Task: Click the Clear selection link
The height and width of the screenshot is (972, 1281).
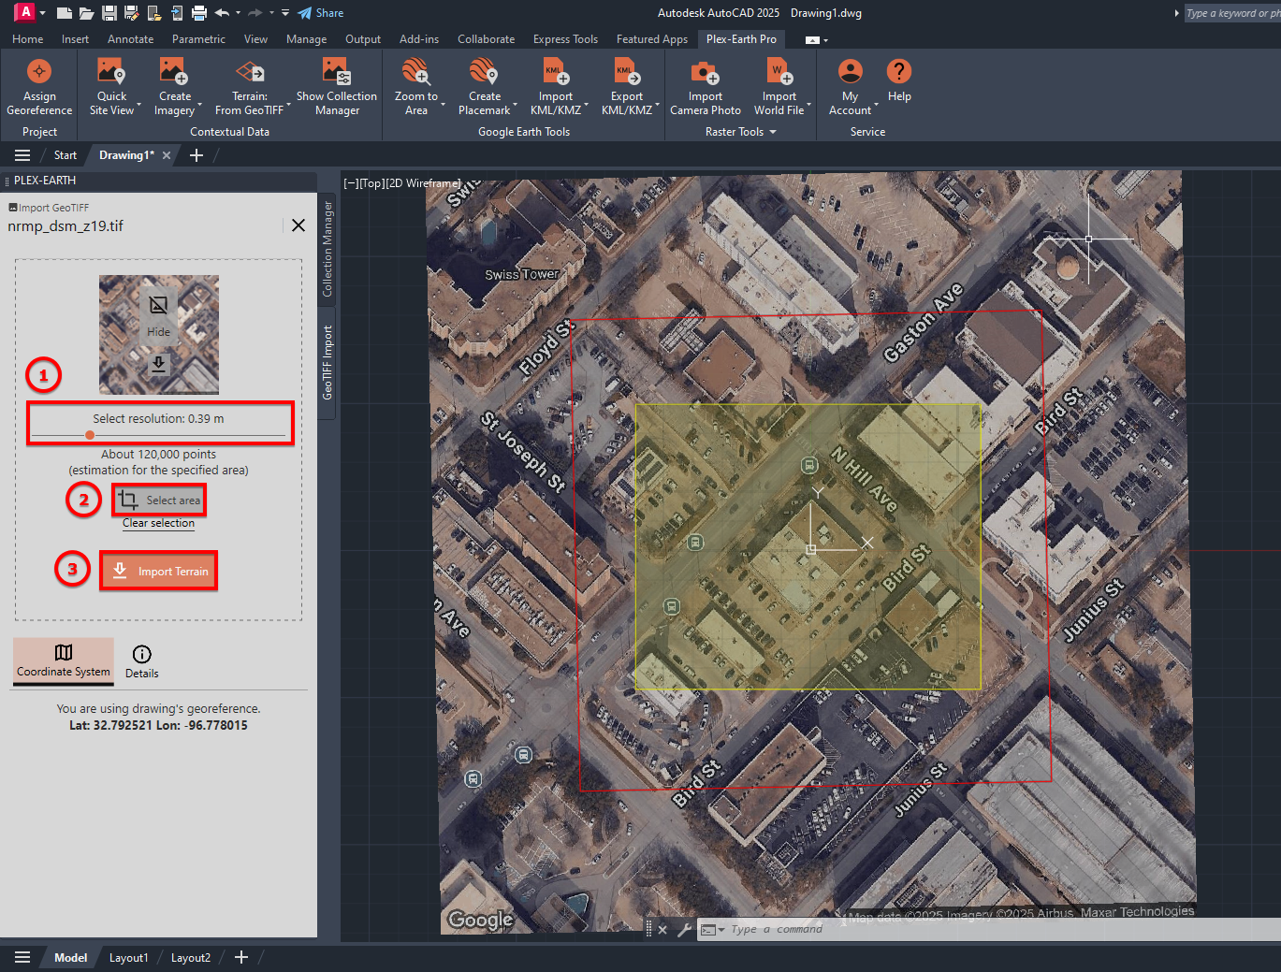Action: 158,523
